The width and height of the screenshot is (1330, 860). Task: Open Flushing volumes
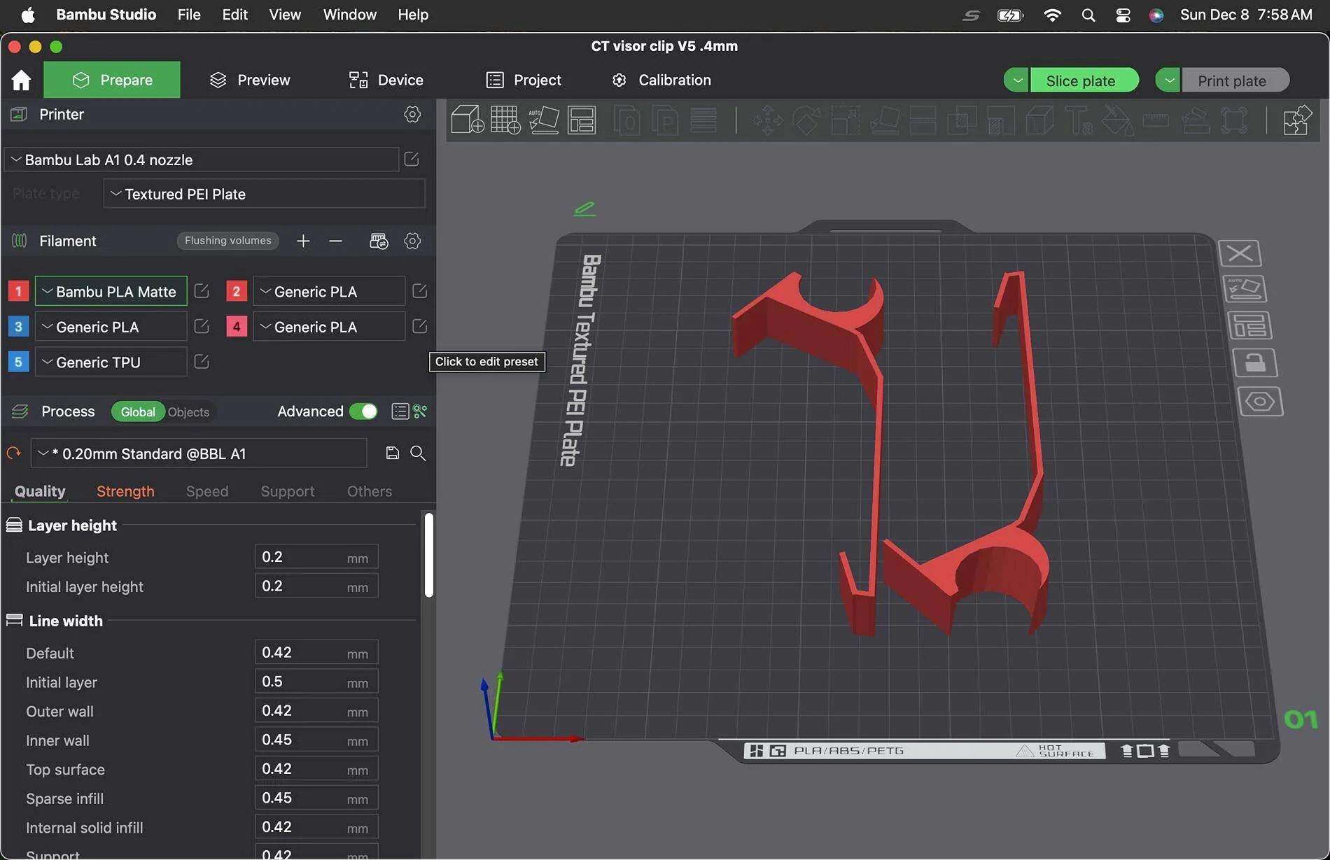[227, 241]
